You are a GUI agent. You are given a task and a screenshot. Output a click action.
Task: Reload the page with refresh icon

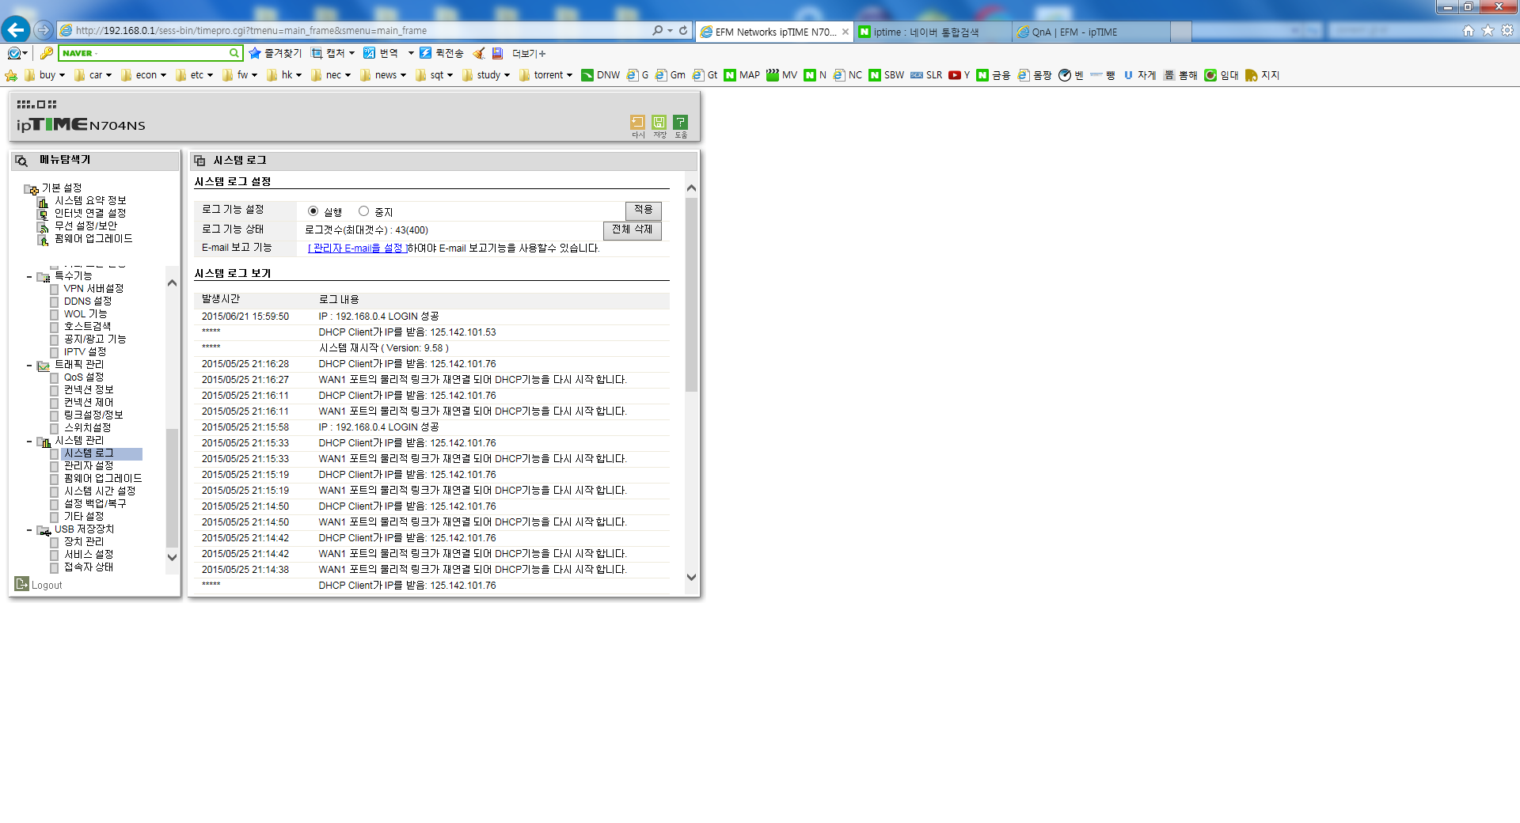point(683,31)
